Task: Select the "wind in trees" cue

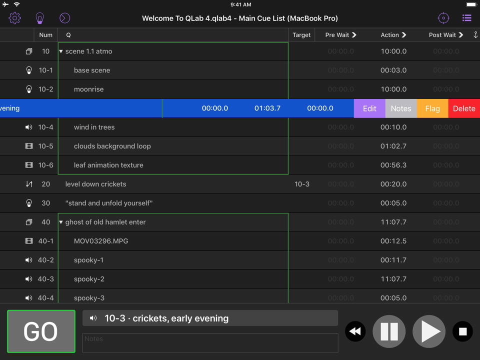Action: (x=94, y=127)
